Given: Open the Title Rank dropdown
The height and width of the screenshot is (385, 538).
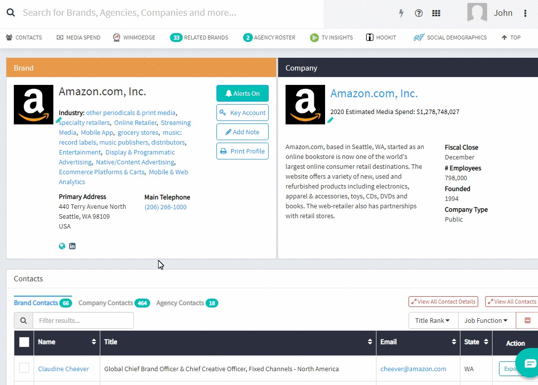Looking at the screenshot, I should point(433,320).
